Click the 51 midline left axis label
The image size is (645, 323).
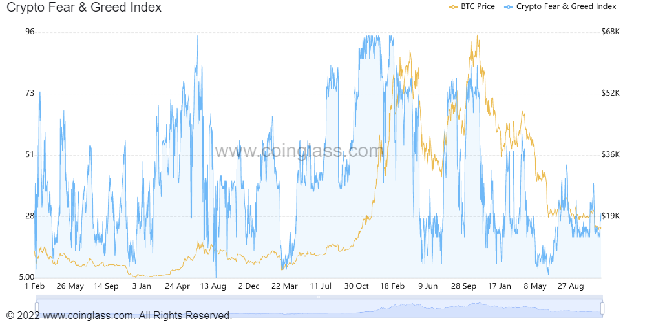click(x=30, y=154)
